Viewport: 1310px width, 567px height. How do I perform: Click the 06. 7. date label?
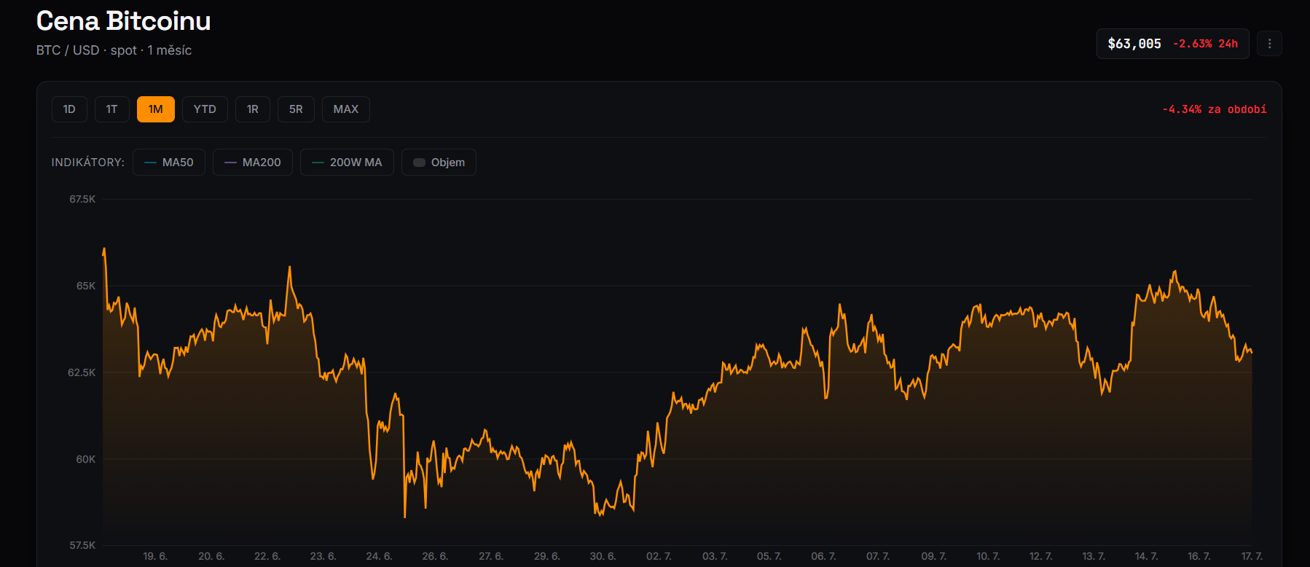pos(823,556)
